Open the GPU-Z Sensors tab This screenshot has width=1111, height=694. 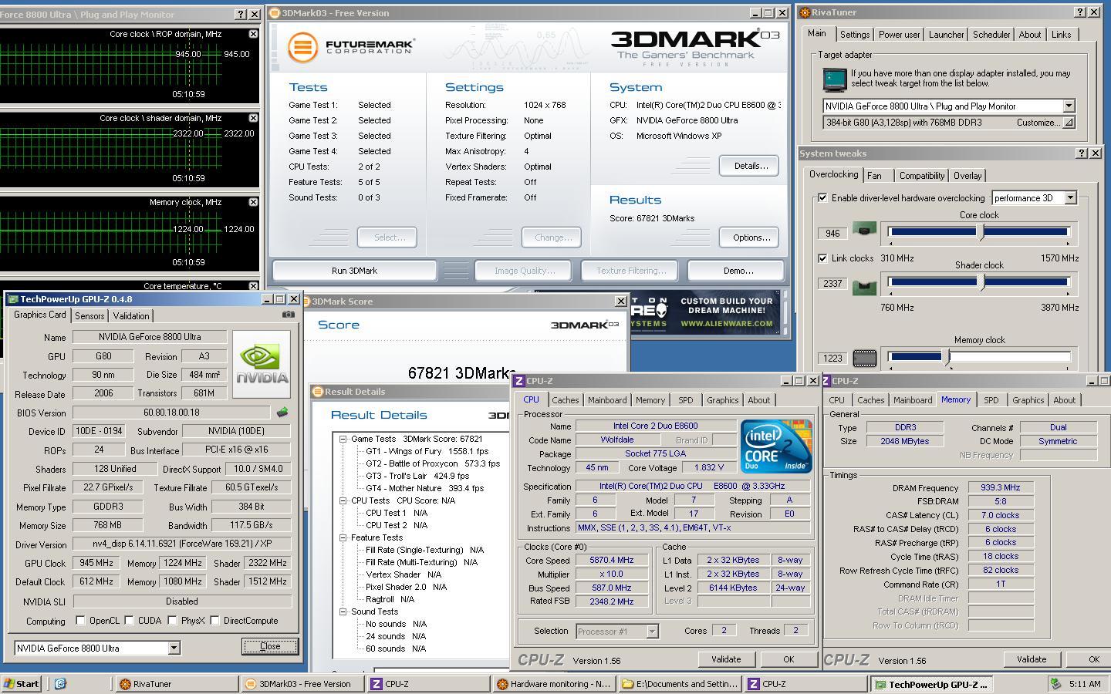(89, 316)
